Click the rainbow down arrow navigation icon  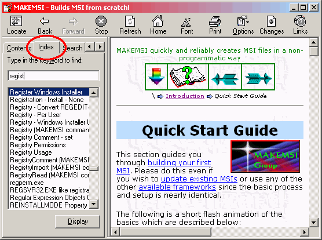pyautogui.click(x=156, y=77)
